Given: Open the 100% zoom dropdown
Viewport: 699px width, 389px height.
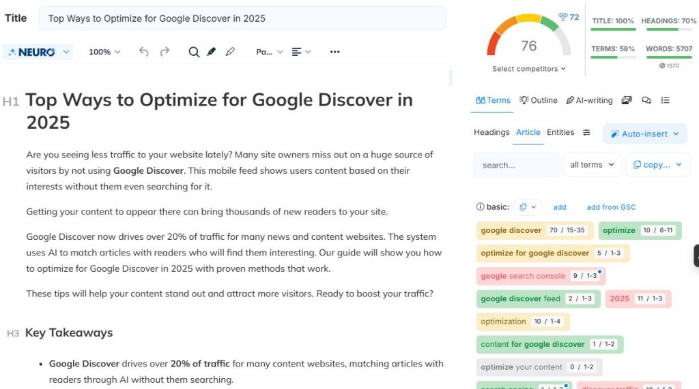Looking at the screenshot, I should pos(104,52).
